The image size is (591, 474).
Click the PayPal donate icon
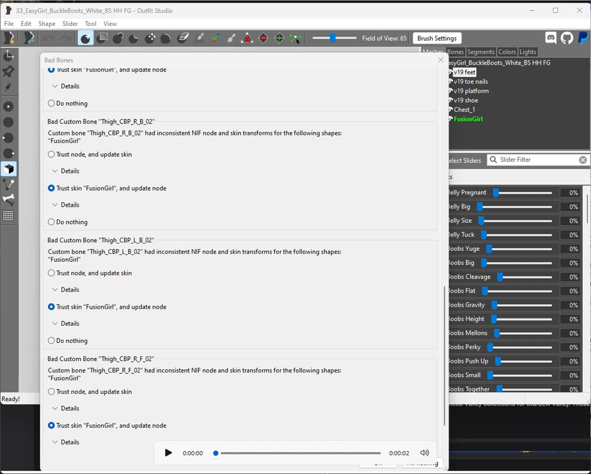(x=583, y=38)
